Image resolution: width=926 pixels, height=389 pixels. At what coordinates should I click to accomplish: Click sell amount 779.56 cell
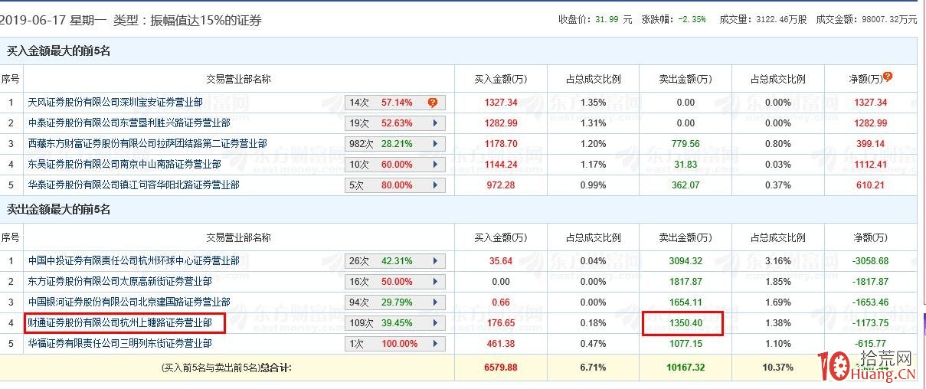point(686,144)
